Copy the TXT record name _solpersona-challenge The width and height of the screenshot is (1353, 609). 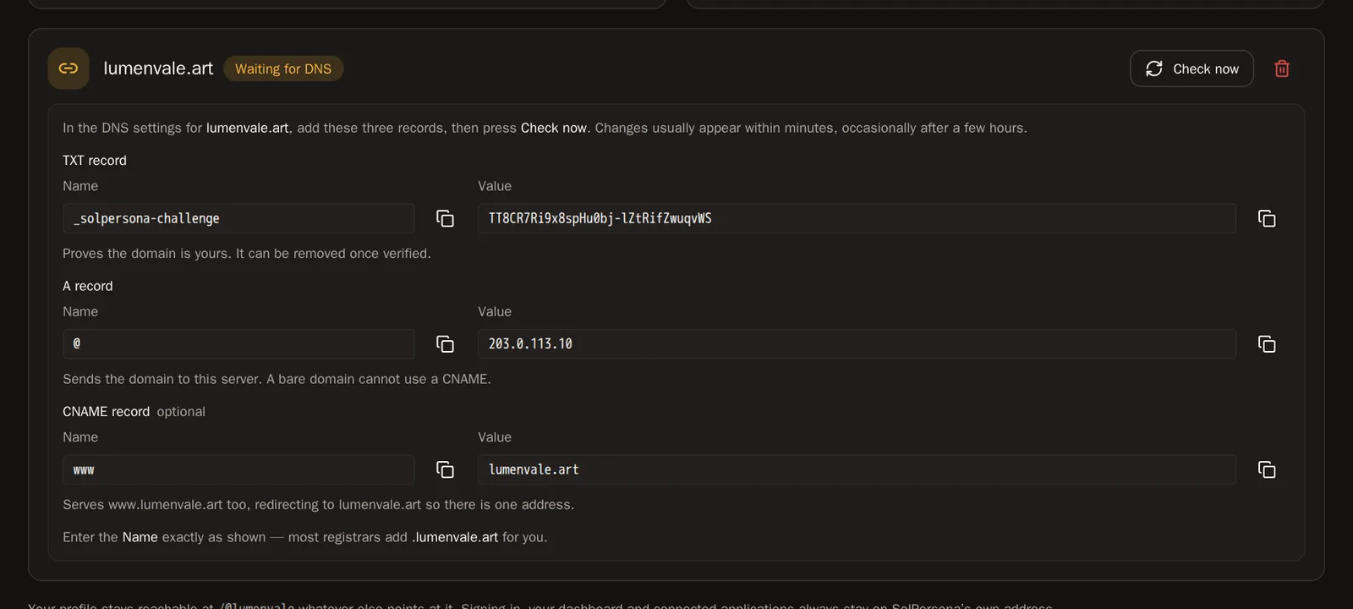[445, 218]
